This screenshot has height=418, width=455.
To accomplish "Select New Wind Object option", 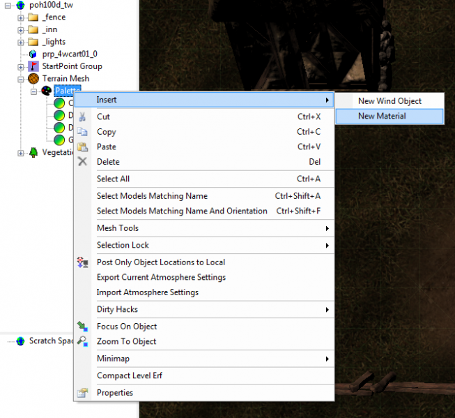I will (x=390, y=101).
